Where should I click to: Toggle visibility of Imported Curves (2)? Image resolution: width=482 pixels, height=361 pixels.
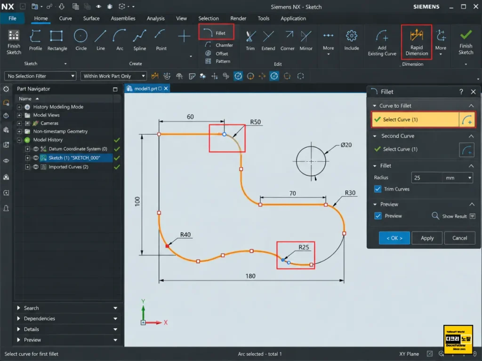click(36, 167)
